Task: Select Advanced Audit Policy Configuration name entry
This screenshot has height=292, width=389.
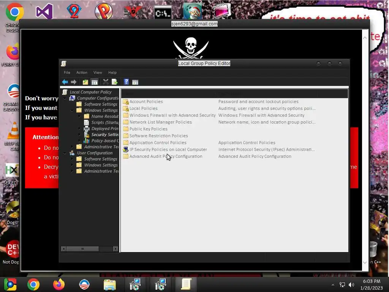Action: [166, 156]
